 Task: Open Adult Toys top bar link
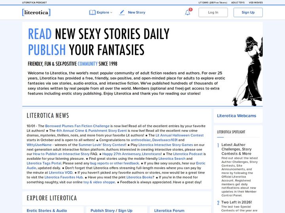tap(238, 2)
